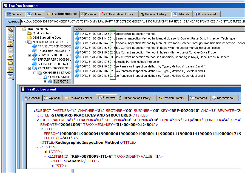The height and width of the screenshot is (173, 245).
Task: Click the Optional tab in rear window
Action: point(35,14)
